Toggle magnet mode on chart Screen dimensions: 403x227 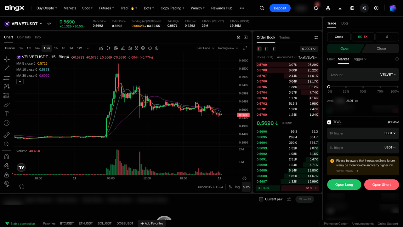[6, 156]
